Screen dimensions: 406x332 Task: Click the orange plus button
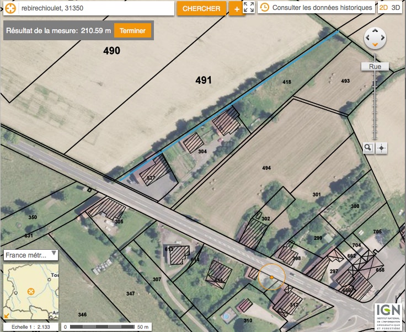pyautogui.click(x=237, y=9)
